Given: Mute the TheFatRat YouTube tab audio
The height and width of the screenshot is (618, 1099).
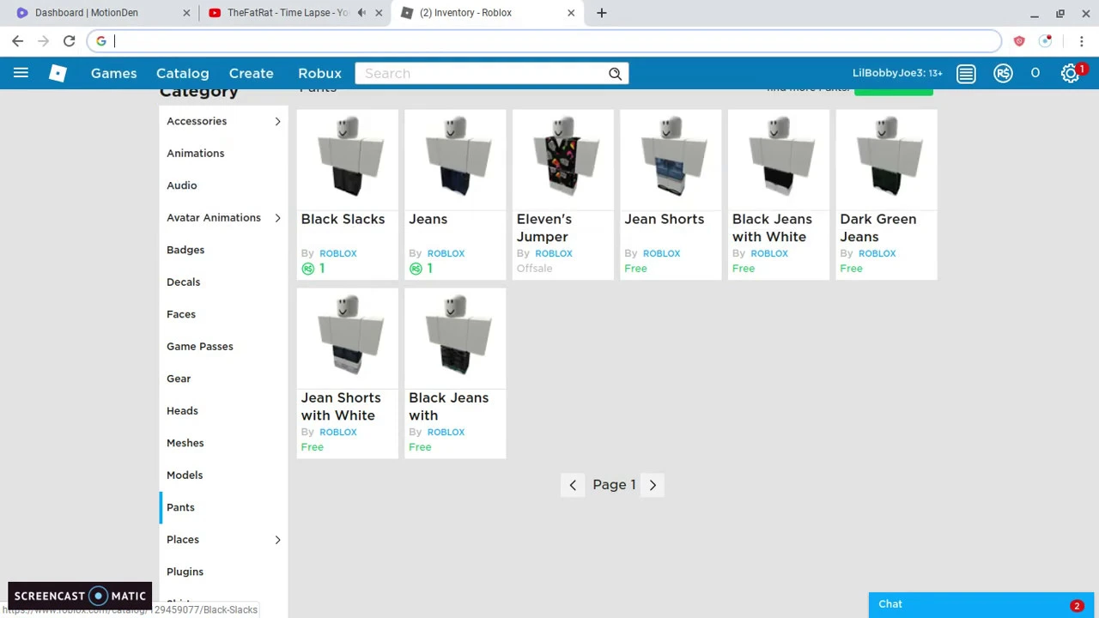Looking at the screenshot, I should [x=361, y=13].
